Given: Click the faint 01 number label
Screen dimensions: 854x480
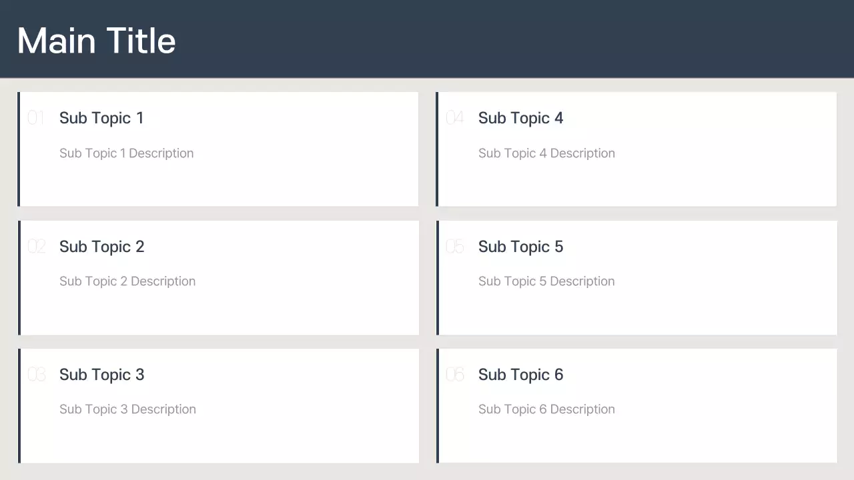Looking at the screenshot, I should 35,119.
